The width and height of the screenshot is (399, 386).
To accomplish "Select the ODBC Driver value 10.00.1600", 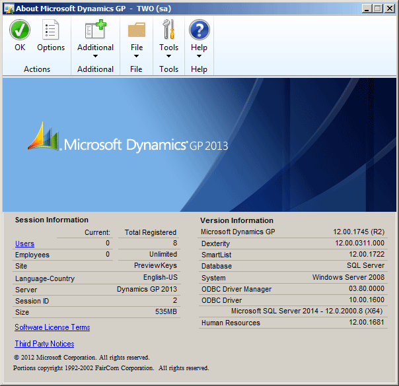I will coord(367,300).
